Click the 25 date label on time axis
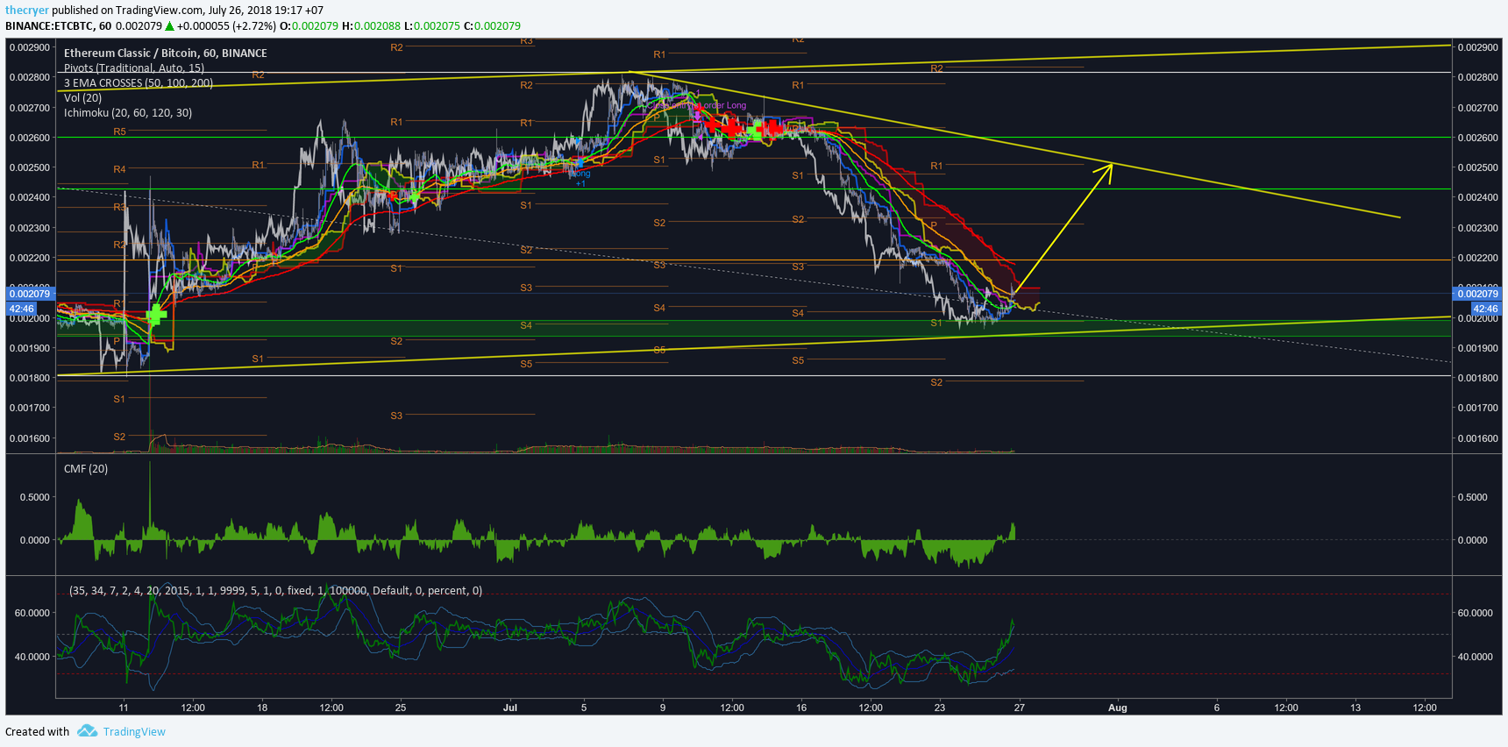The width and height of the screenshot is (1508, 747). tap(401, 708)
